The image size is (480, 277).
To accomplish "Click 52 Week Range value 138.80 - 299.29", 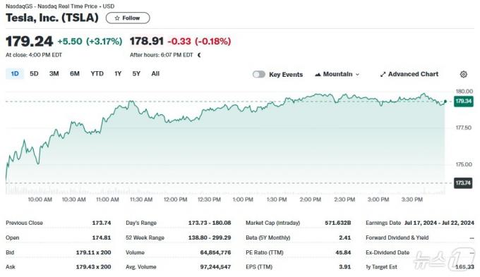I will 210,238.
